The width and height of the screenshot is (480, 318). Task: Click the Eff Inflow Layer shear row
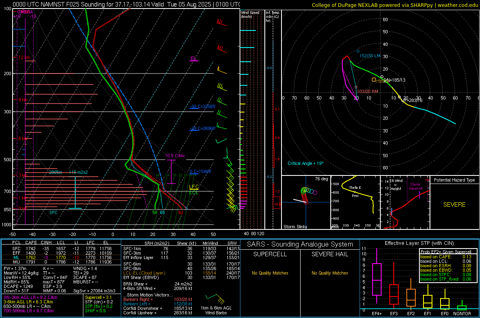(x=181, y=257)
